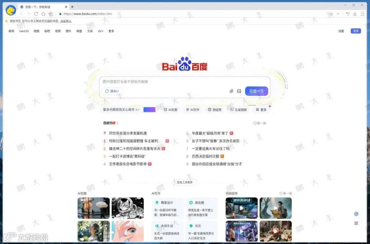370x244 pixels.
Task: Bookmark page with star at address bar right end
Action: pos(331,14)
